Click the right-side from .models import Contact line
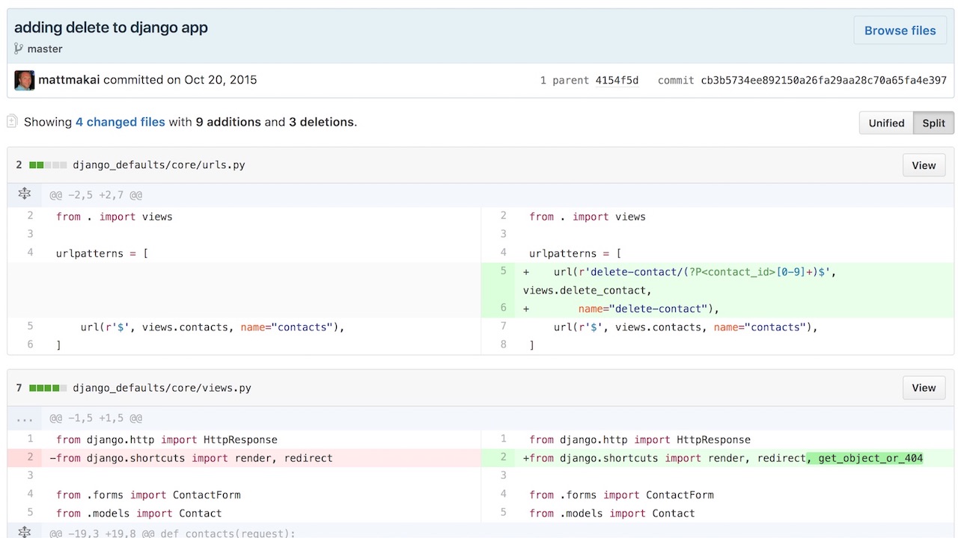Image resolution: width=958 pixels, height=538 pixels. [611, 513]
